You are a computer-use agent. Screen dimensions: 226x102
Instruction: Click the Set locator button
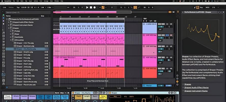[145, 19]
